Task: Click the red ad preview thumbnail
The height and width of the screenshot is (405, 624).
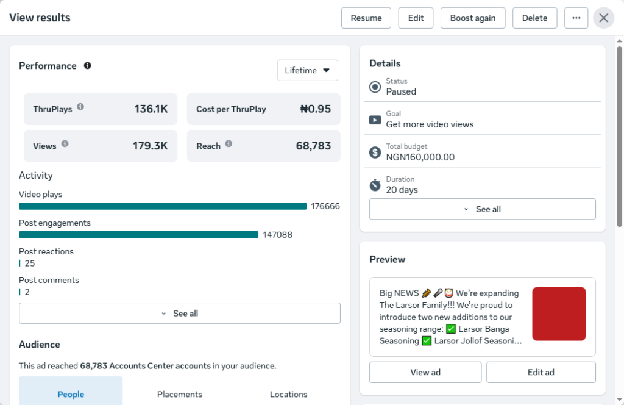Action: click(559, 314)
